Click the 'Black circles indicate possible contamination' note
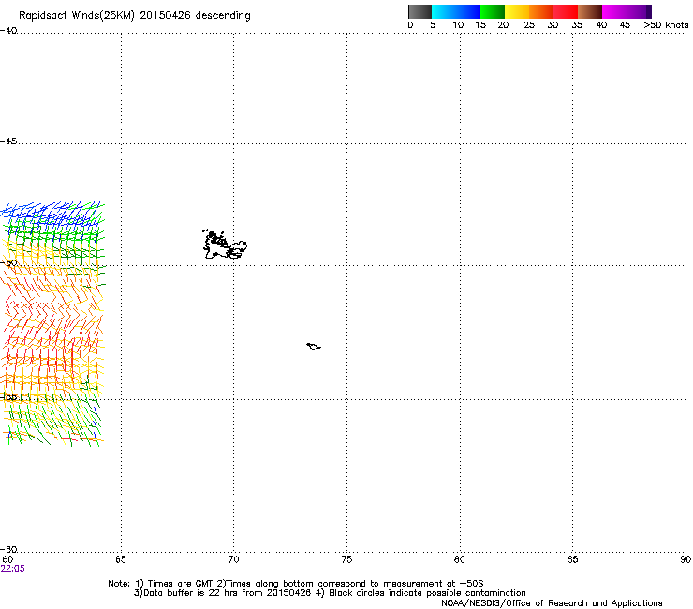The width and height of the screenshot is (693, 609). [x=420, y=593]
